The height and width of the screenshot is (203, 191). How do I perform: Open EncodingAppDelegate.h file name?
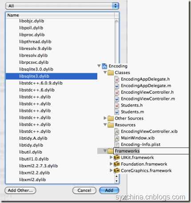[x=145, y=79]
